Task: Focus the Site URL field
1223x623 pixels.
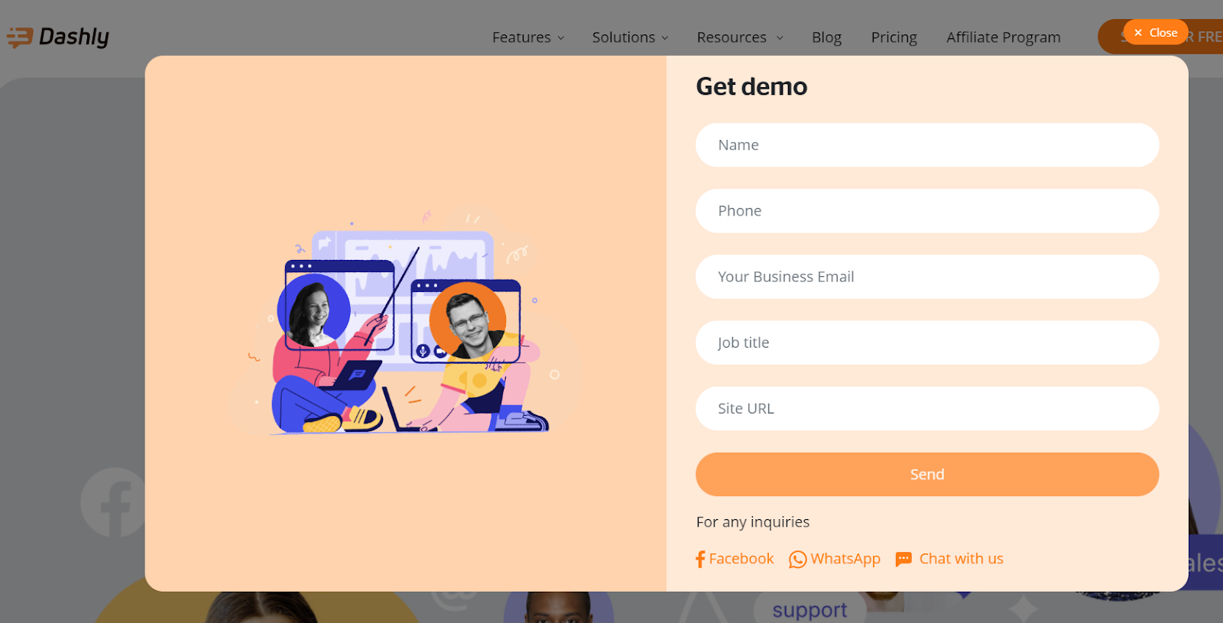Action: click(x=927, y=408)
